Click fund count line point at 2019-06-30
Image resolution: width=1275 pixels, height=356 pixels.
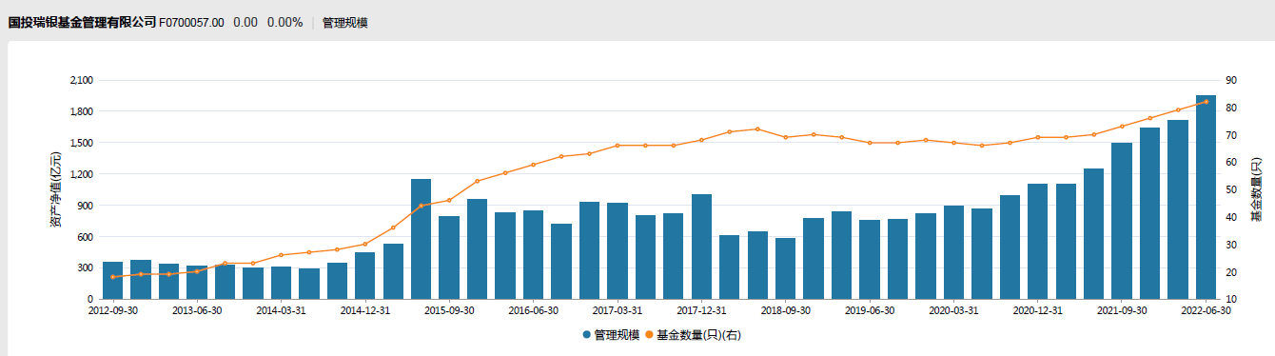click(869, 143)
